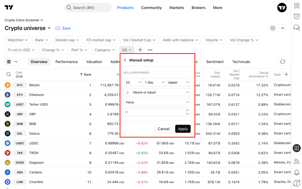302x189 pixels.
Task: Open the Above or equal condition dropdown
Action: click(157, 92)
